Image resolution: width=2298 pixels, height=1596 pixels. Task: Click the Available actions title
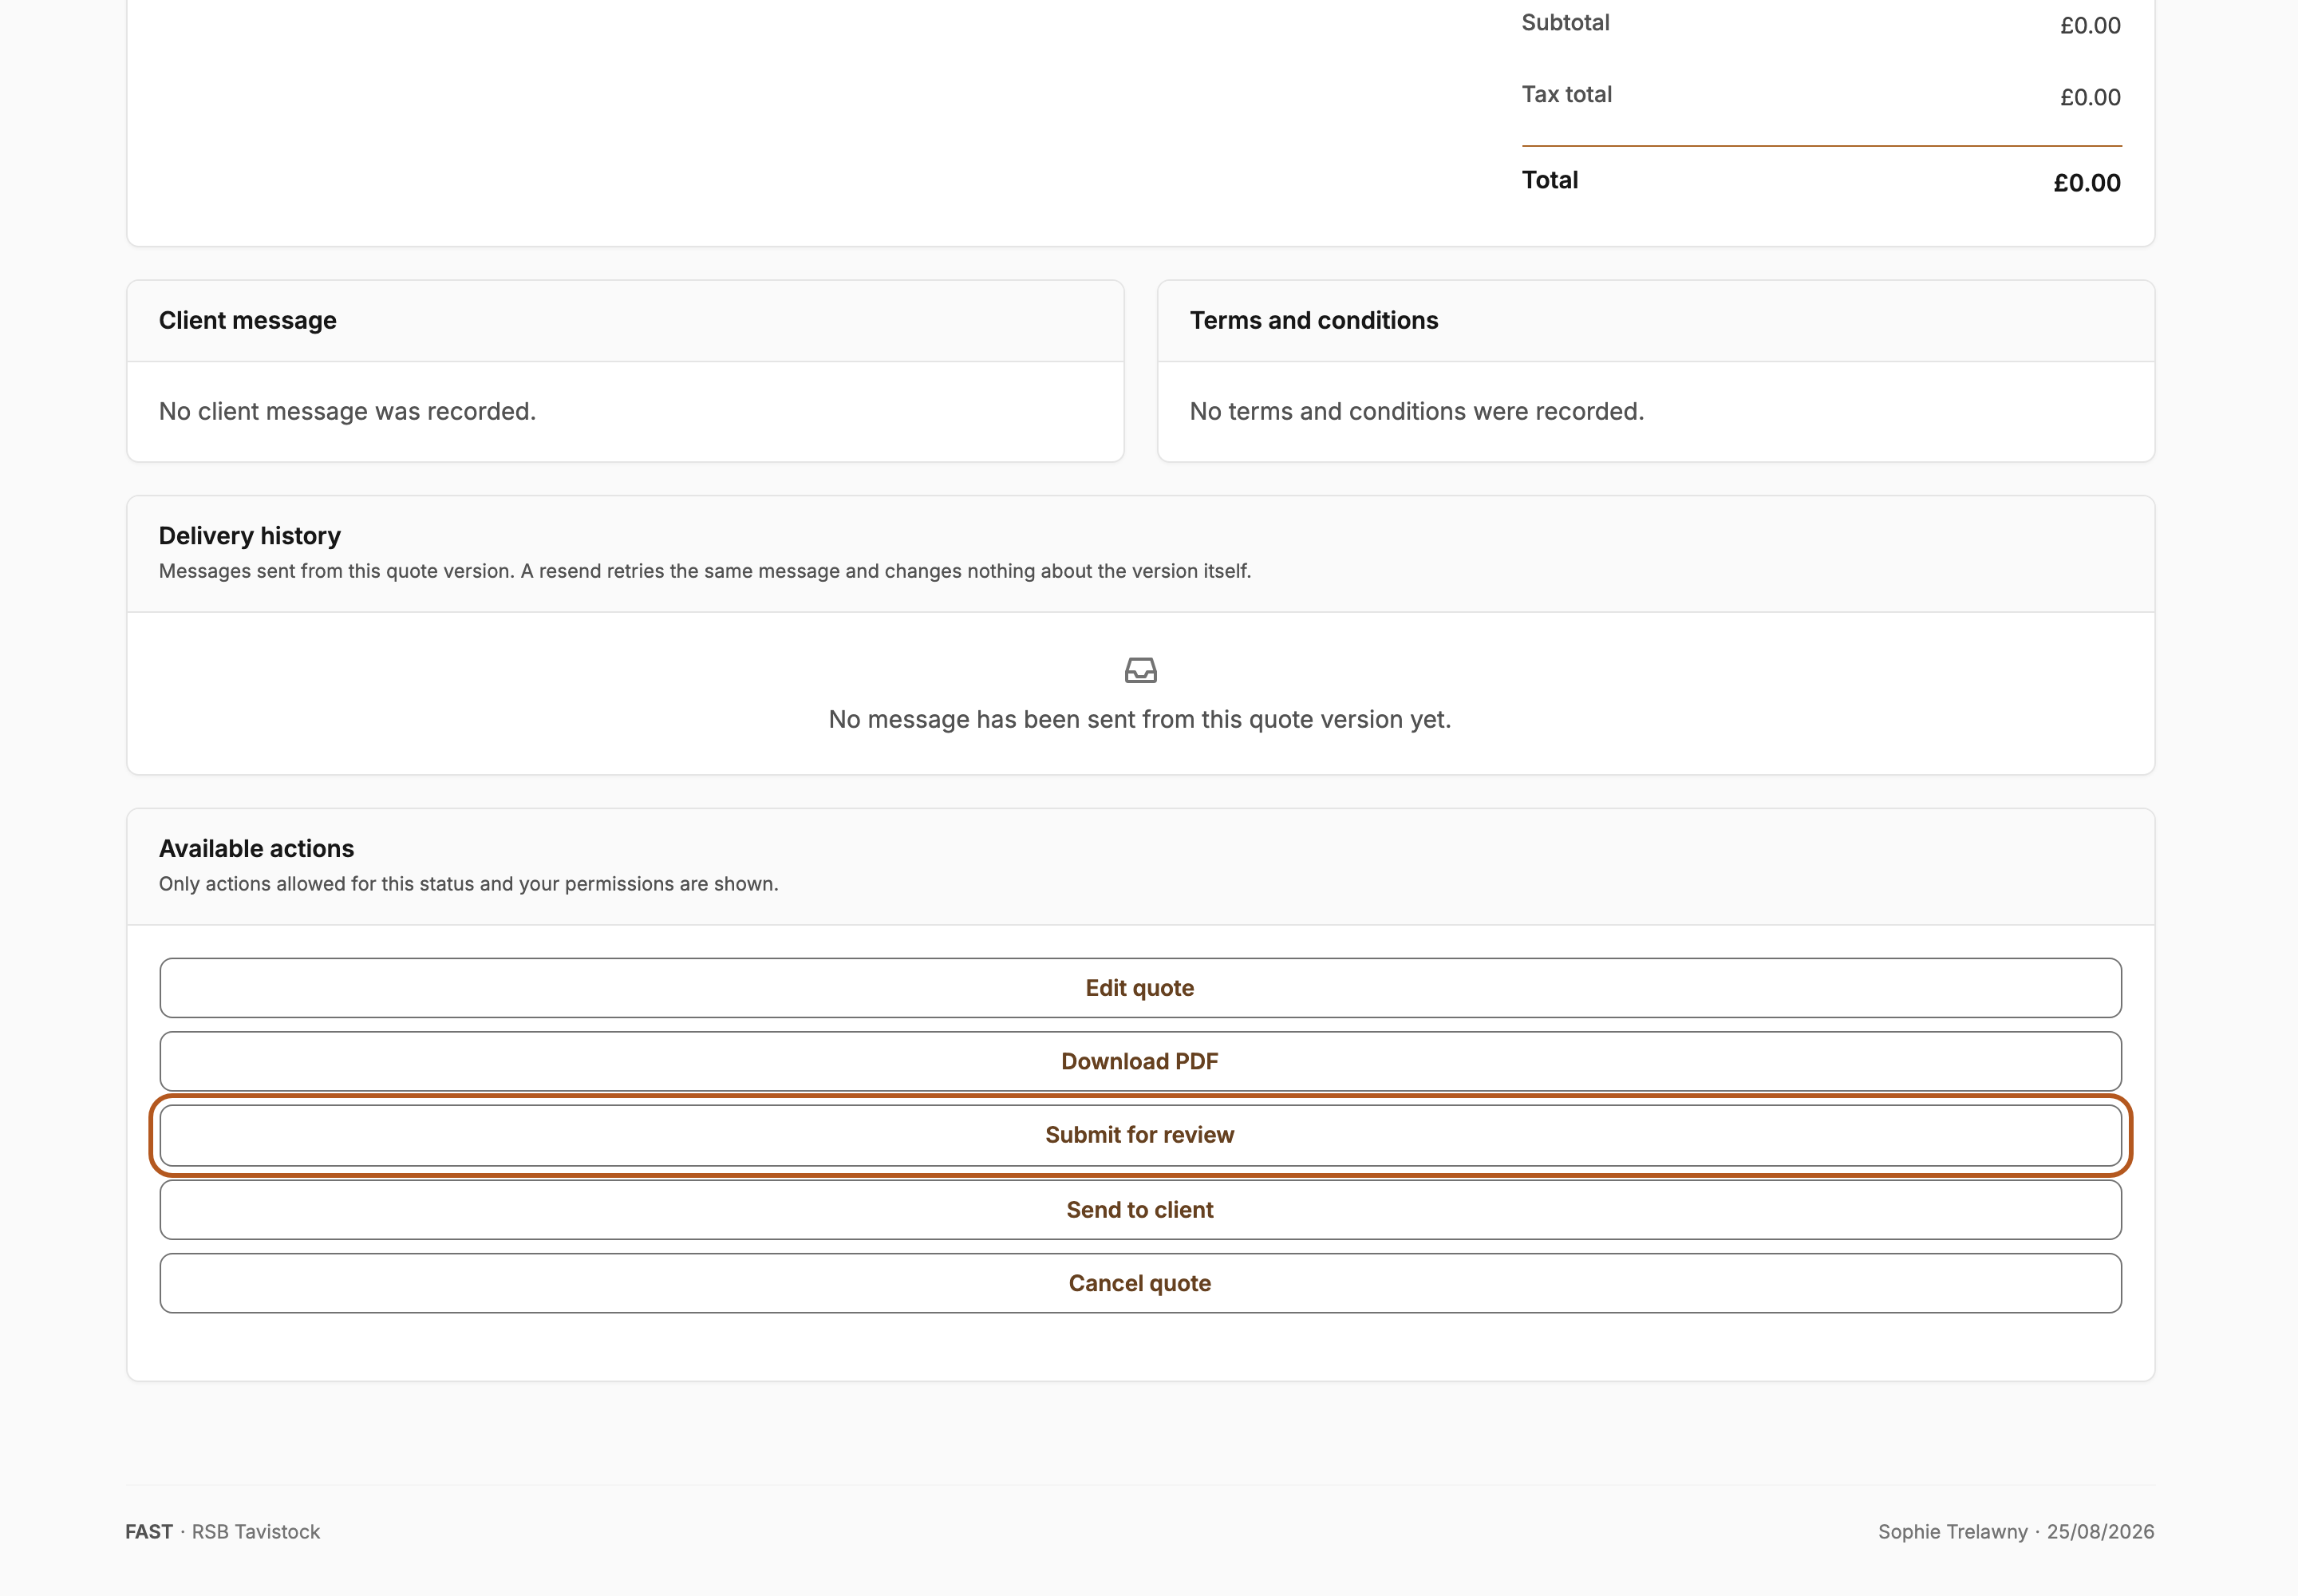coord(256,848)
